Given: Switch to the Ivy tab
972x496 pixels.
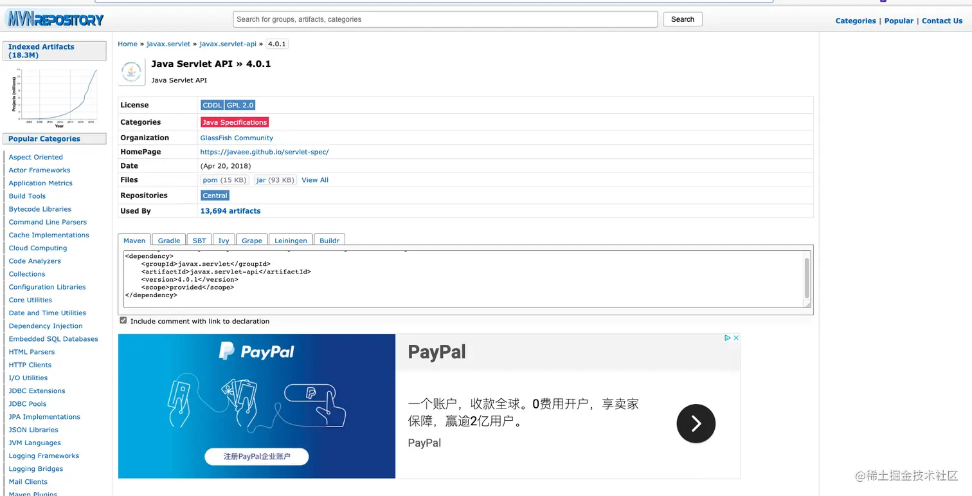Looking at the screenshot, I should click(224, 240).
